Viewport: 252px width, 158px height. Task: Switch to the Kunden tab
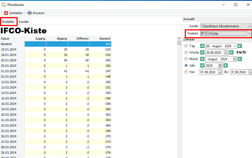pyautogui.click(x=24, y=22)
